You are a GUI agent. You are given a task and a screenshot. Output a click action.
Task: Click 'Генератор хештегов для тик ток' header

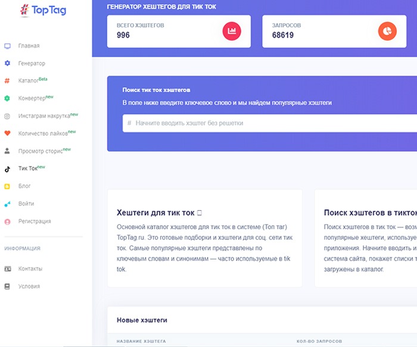[161, 7]
